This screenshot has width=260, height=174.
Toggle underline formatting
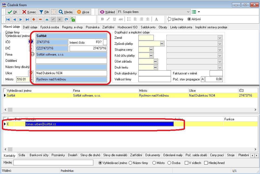click(x=114, y=19)
